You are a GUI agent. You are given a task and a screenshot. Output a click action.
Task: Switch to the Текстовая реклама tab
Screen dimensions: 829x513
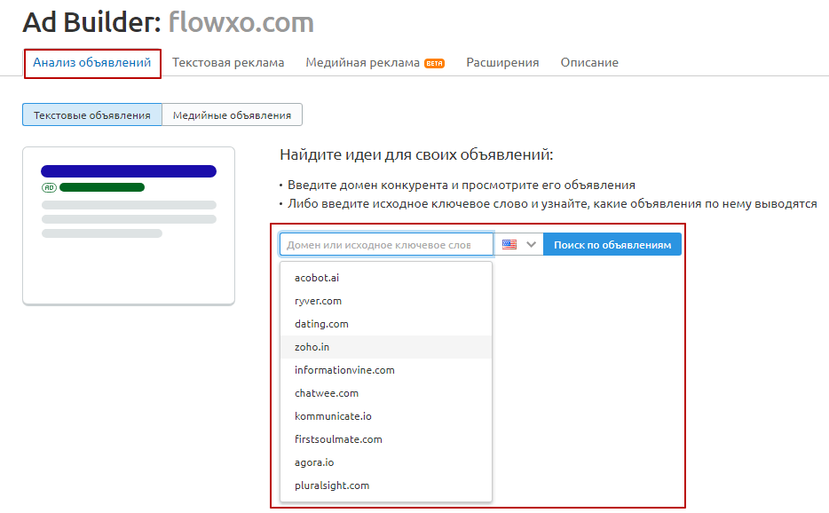(x=228, y=63)
